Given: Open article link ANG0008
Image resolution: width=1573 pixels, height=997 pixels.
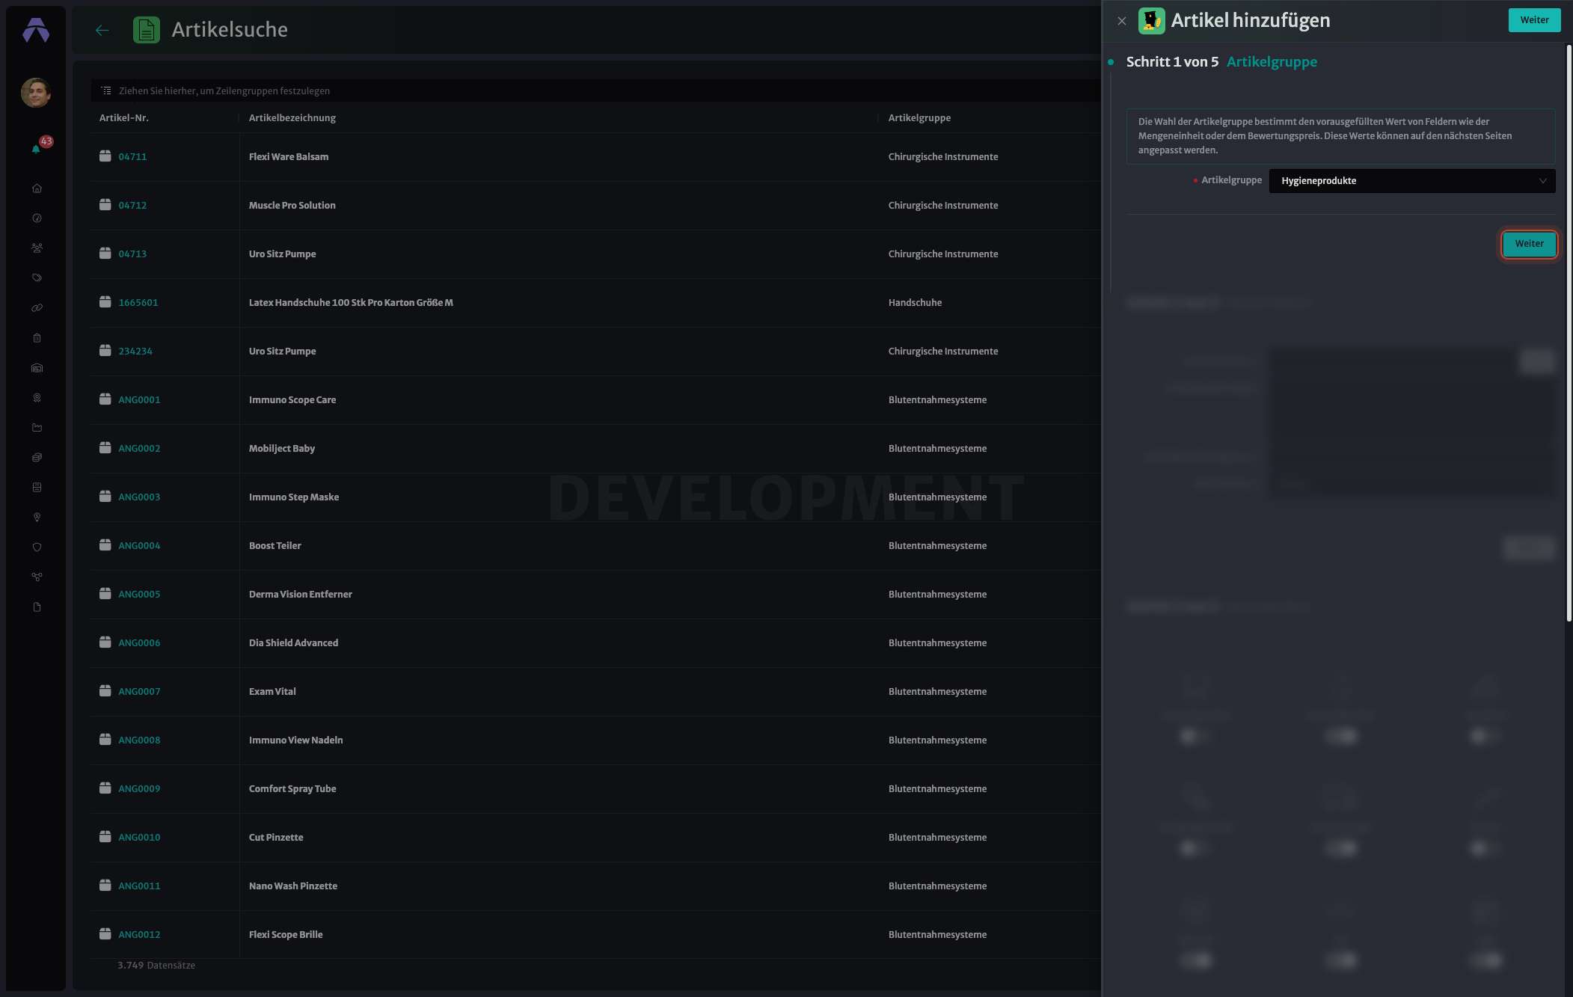Looking at the screenshot, I should 139,740.
